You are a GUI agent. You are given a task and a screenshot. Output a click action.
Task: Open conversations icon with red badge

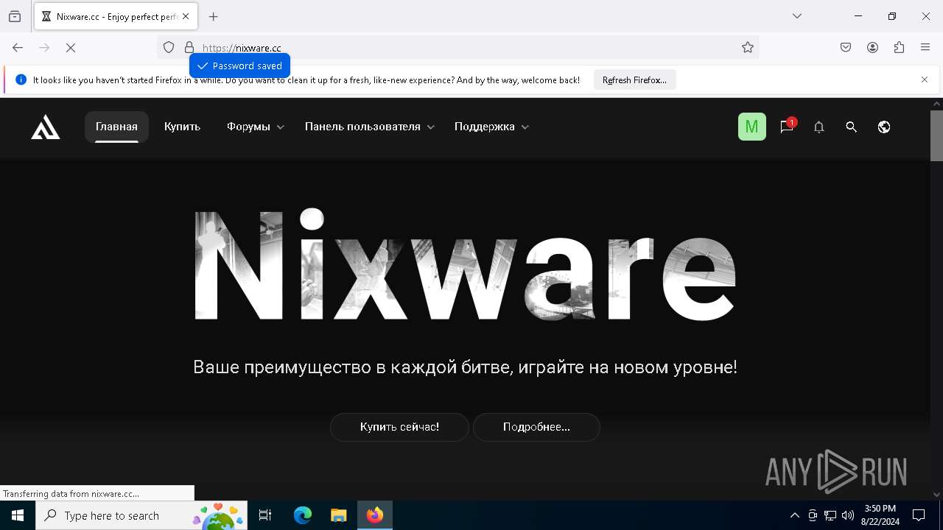tap(787, 127)
